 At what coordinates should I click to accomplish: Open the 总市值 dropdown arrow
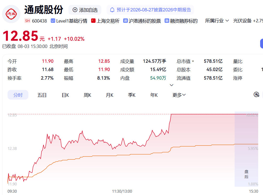(x=193, y=61)
